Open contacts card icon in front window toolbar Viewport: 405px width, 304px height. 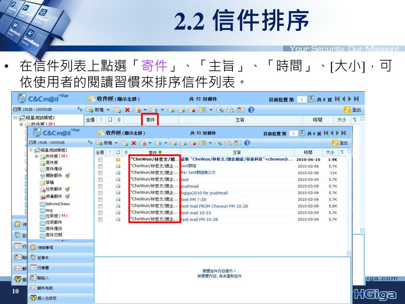(x=237, y=143)
